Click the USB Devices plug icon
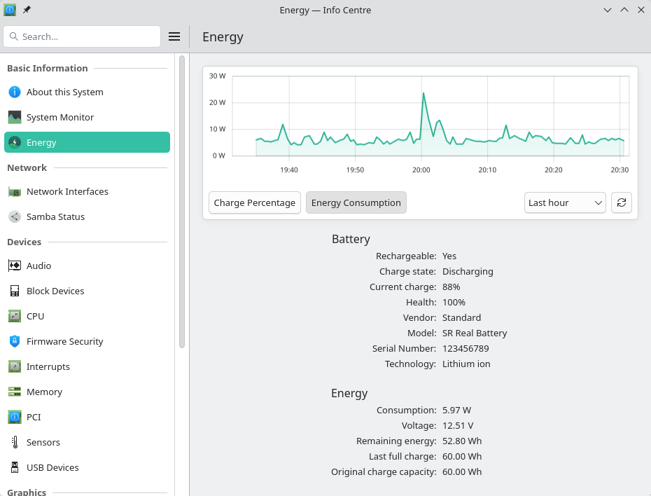This screenshot has width=651, height=496. click(14, 467)
